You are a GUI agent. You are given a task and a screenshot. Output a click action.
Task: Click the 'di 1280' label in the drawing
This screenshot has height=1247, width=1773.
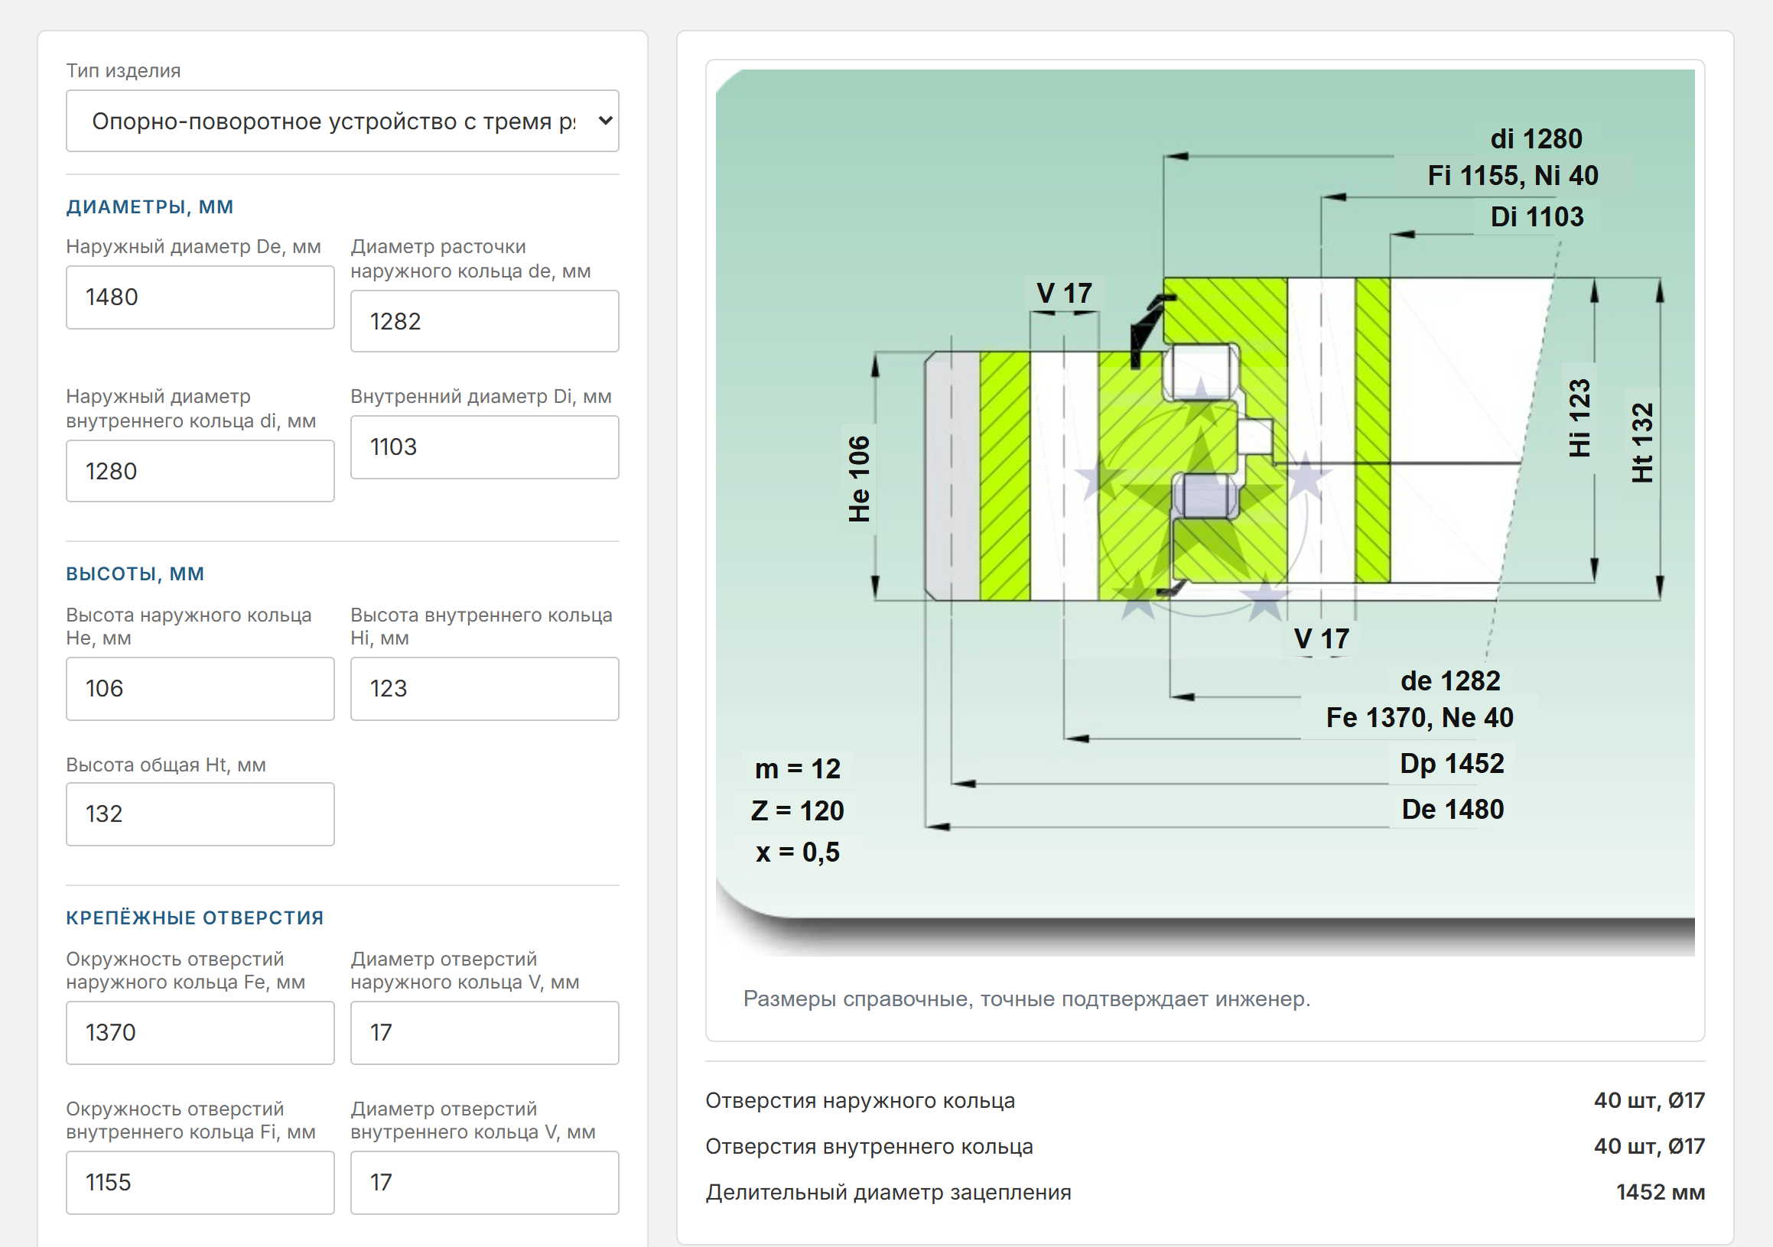tap(1536, 139)
